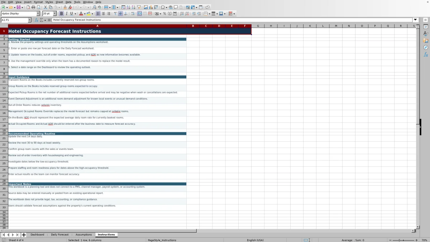Click Sort Ascending icon

[x=128, y=7]
